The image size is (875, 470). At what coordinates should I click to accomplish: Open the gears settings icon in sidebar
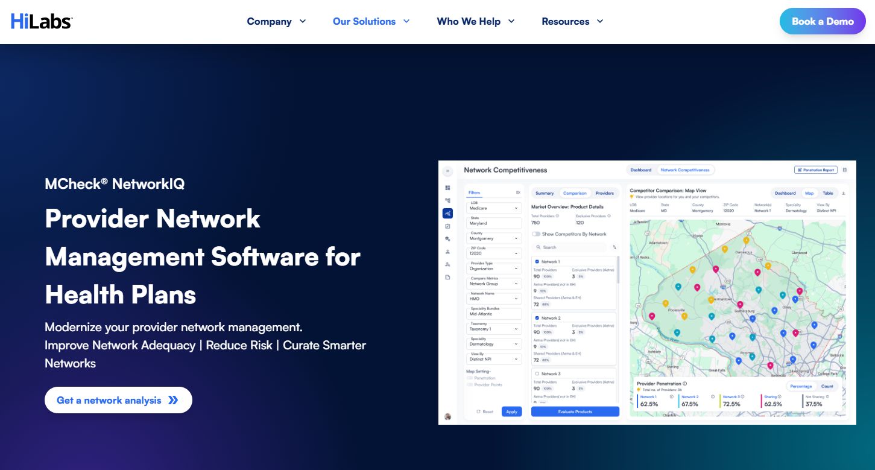(x=447, y=239)
